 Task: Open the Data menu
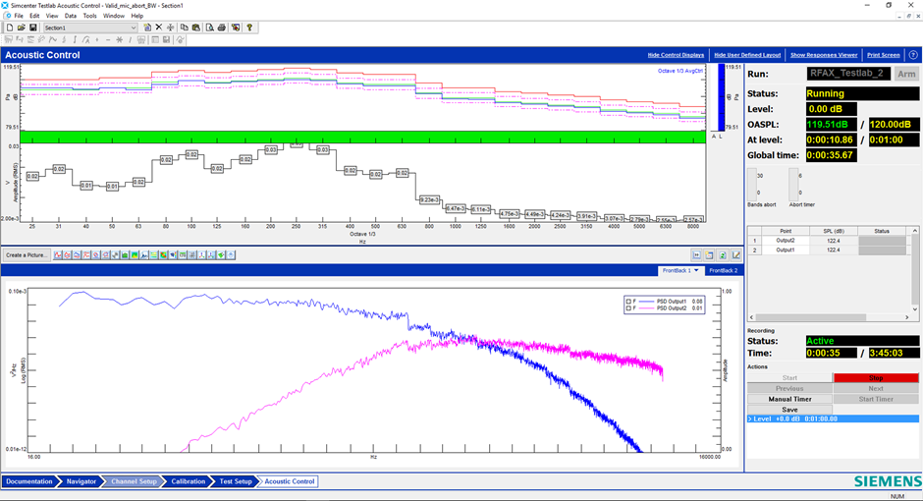[x=71, y=16]
